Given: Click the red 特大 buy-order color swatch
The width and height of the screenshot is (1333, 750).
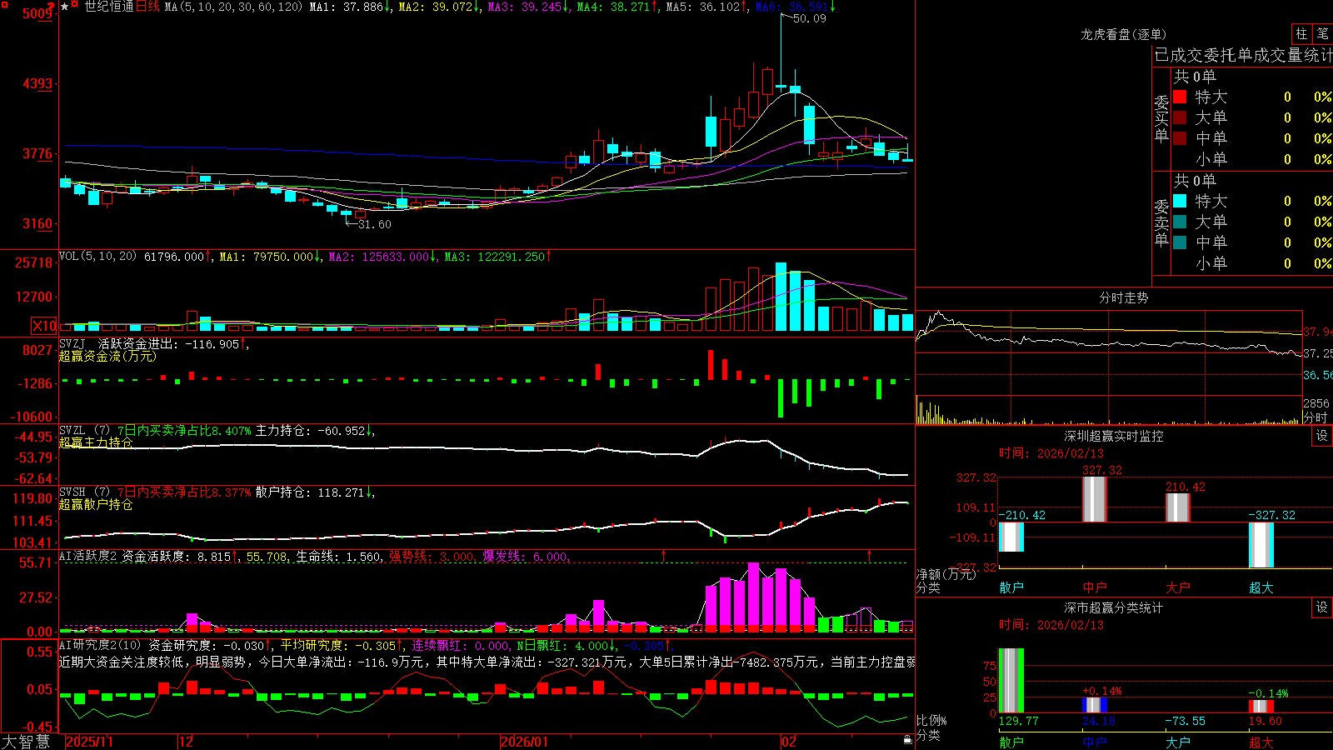Looking at the screenshot, I should coord(1180,97).
